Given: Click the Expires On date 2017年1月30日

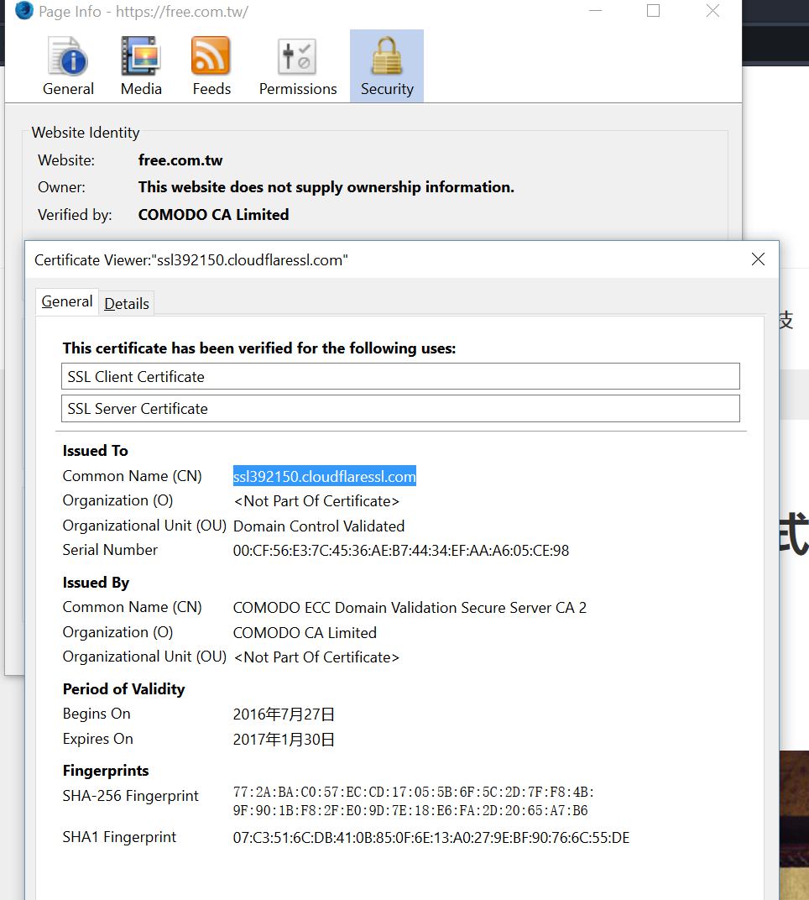Looking at the screenshot, I should click(284, 740).
